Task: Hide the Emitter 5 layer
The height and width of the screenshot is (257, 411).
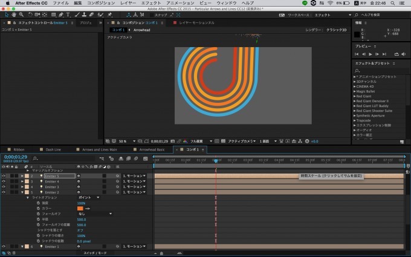Action: [4, 175]
